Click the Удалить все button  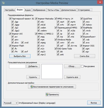pos(72,77)
